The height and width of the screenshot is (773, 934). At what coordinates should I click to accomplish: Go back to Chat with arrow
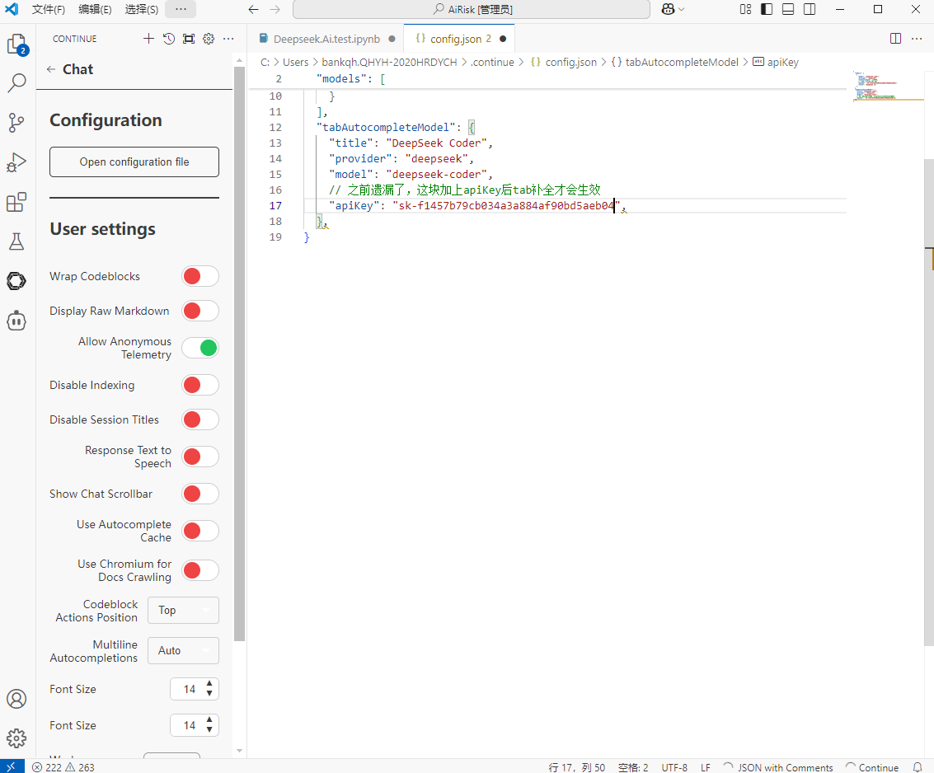click(x=51, y=69)
